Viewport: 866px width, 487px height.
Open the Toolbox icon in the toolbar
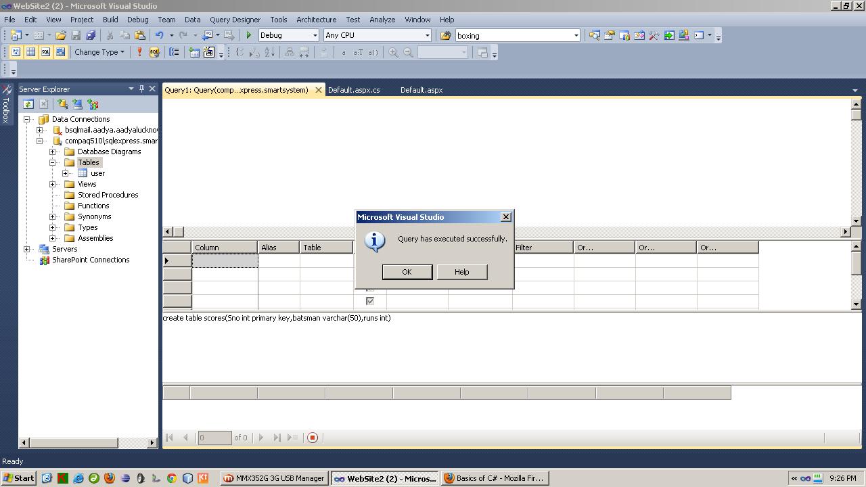[654, 35]
